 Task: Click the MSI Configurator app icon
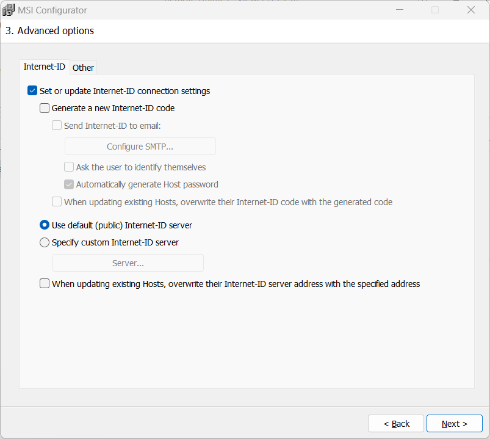9,10
